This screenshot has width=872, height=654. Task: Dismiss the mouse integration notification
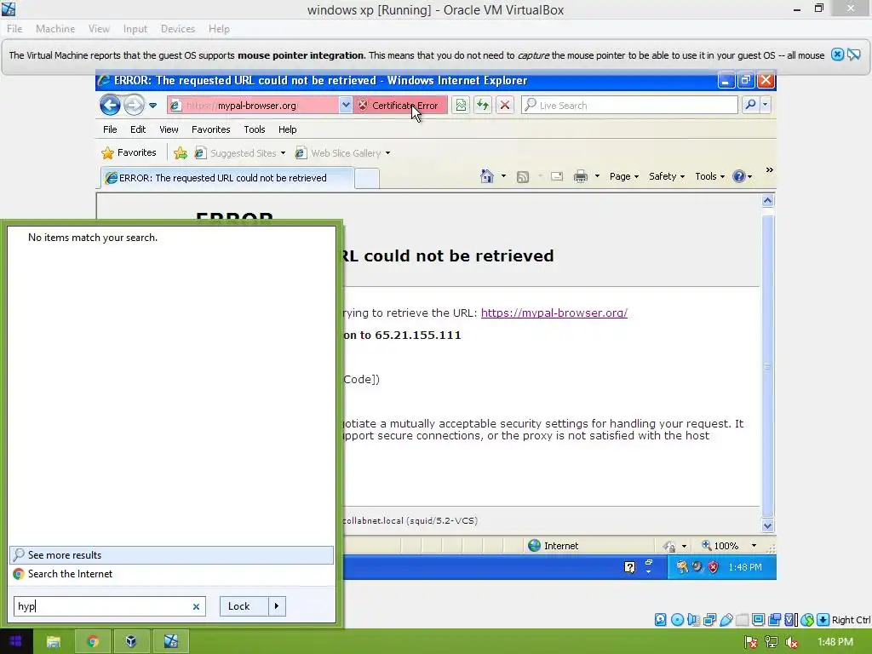pyautogui.click(x=837, y=54)
